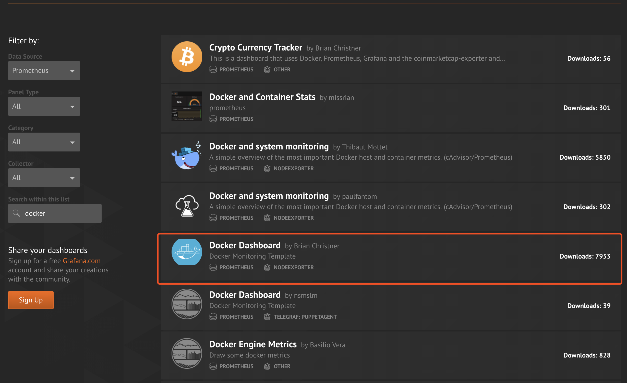Image resolution: width=627 pixels, height=383 pixels.
Task: Open the Panel Type dropdown
Action: (x=44, y=106)
